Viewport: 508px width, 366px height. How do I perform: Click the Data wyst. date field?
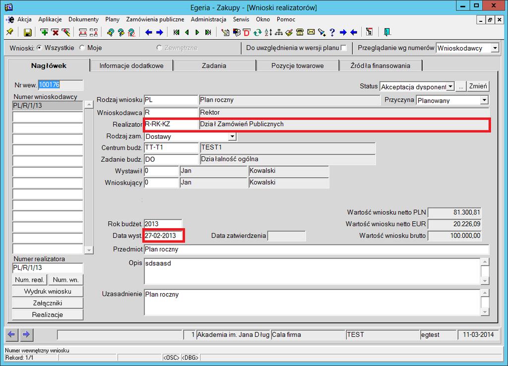coord(164,236)
